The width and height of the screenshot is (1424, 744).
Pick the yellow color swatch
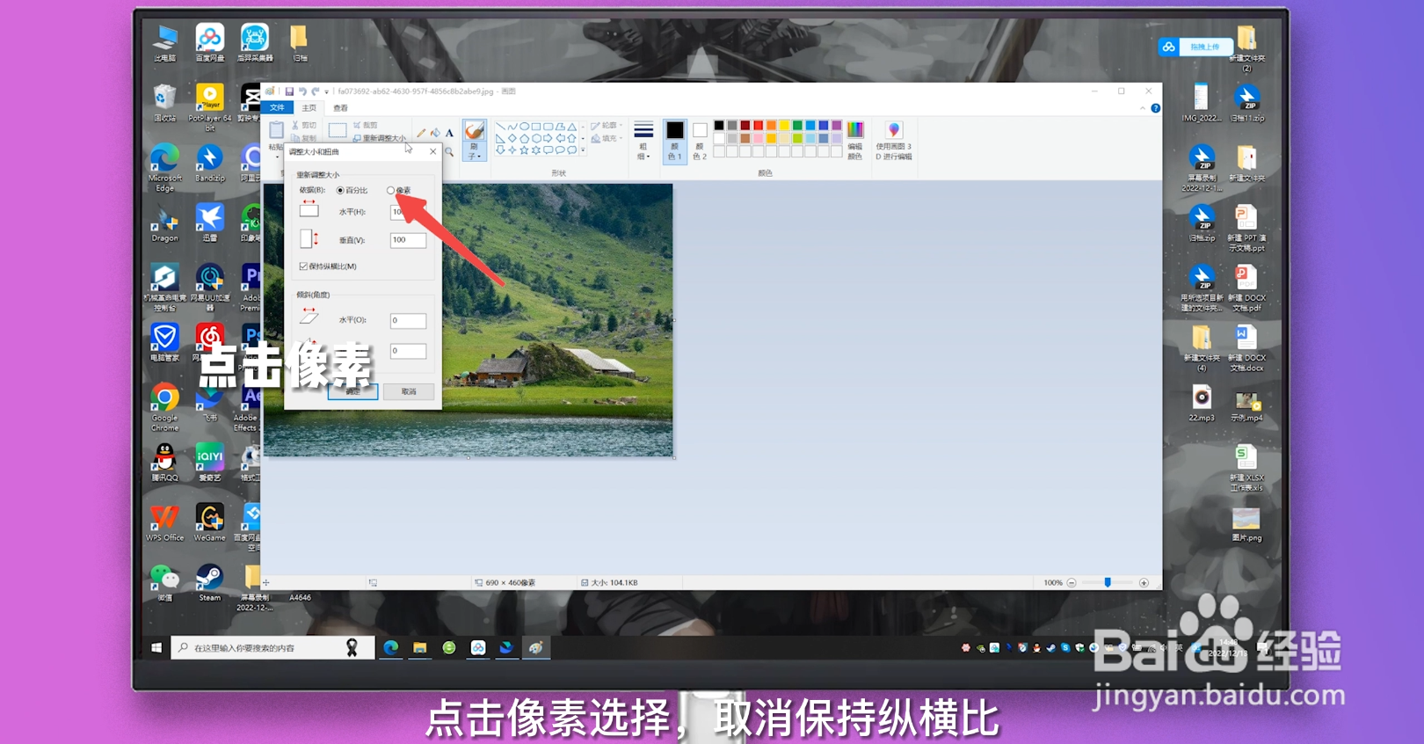coord(784,126)
